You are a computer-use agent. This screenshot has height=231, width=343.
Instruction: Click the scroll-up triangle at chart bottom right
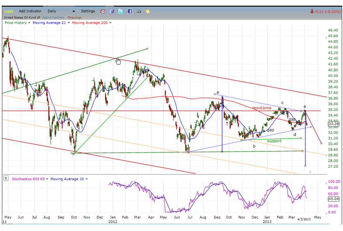point(310,172)
